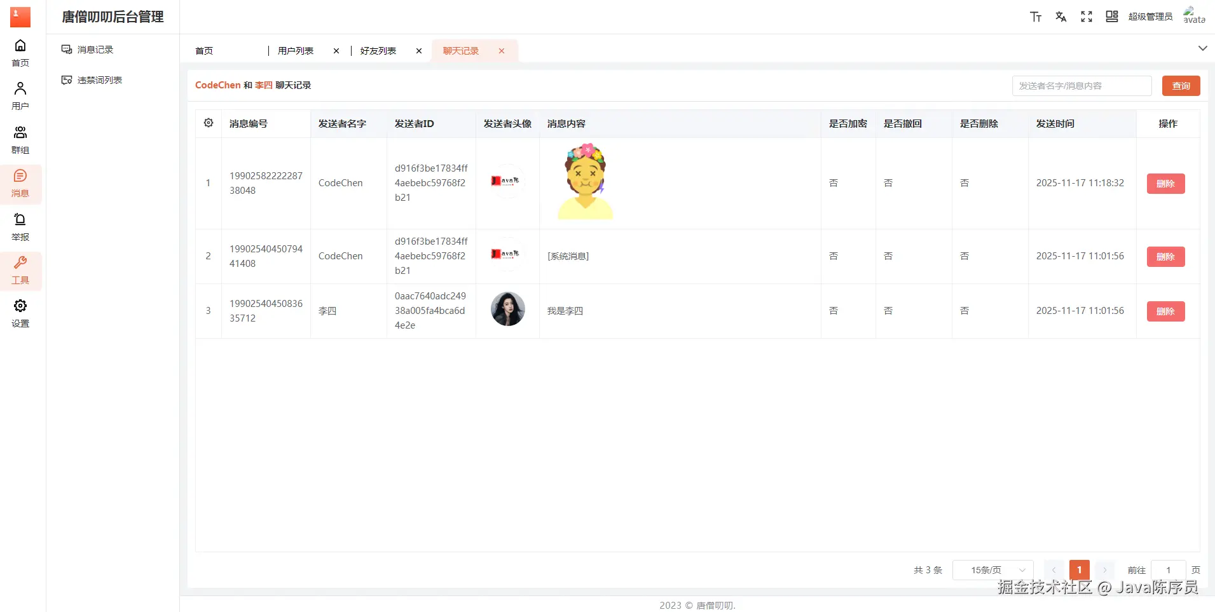This screenshot has width=1215, height=612.
Task: Close the 好友列表 tab
Action: pyautogui.click(x=419, y=51)
